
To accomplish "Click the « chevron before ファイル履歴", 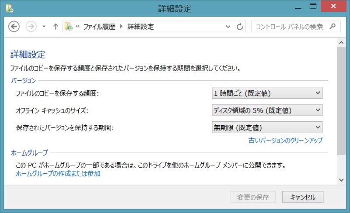I will coord(78,27).
